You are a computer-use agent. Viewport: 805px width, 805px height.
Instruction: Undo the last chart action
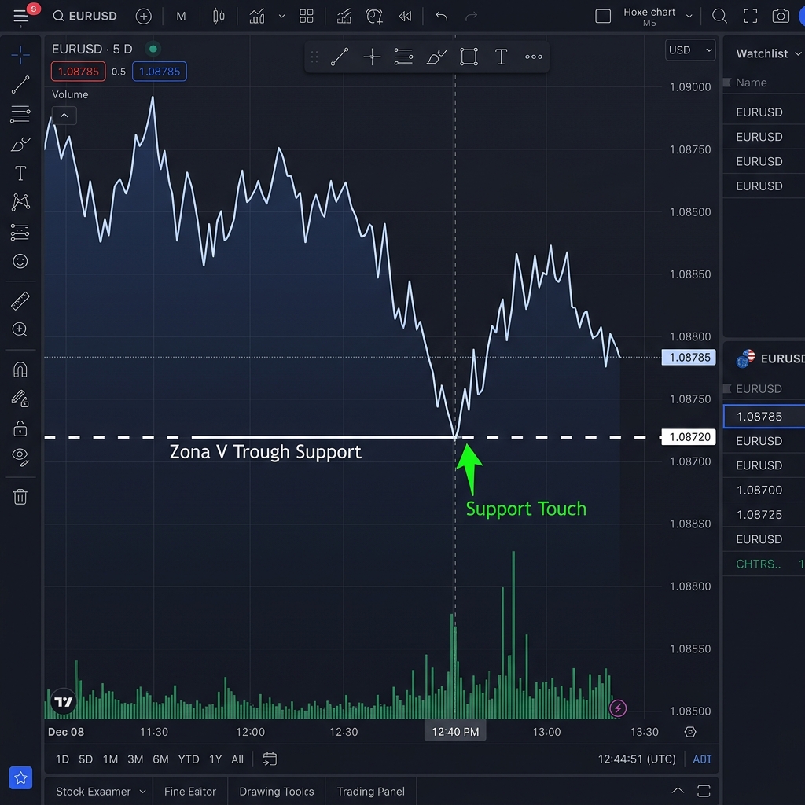point(442,17)
